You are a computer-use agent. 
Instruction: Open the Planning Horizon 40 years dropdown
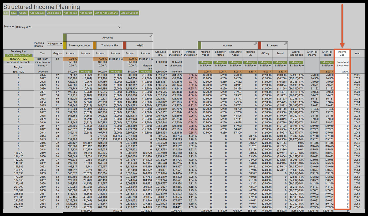tap(55, 44)
